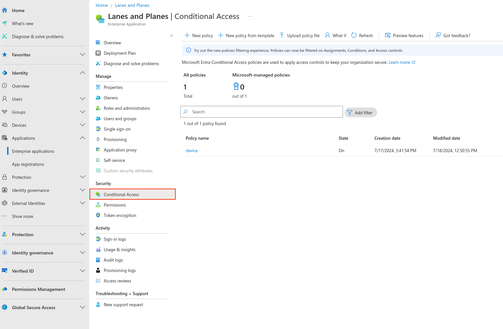Click the policy Search input field
The width and height of the screenshot is (503, 329).
click(x=262, y=112)
